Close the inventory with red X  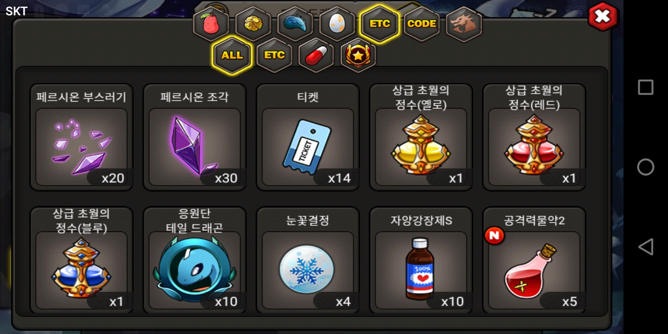(603, 17)
